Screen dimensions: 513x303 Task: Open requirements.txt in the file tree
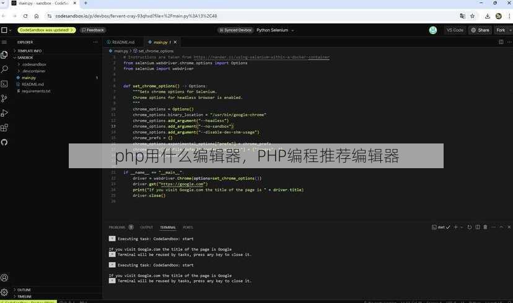tap(36, 91)
